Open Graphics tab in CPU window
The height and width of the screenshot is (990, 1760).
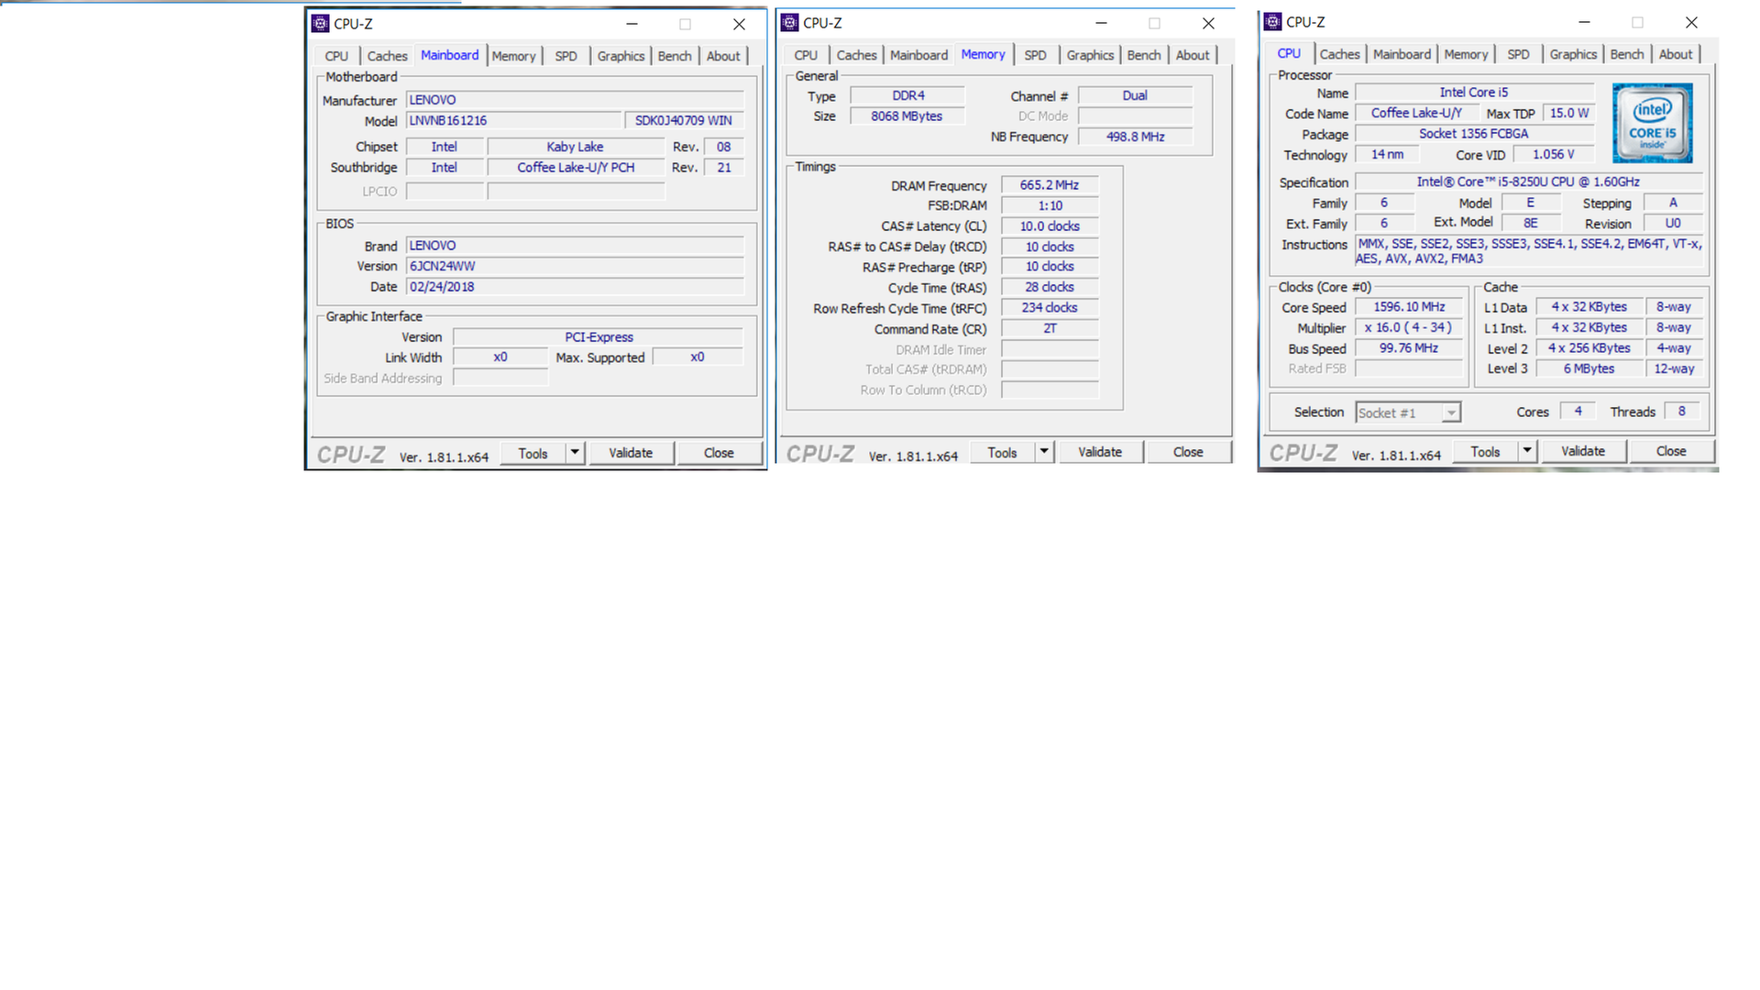pos(1573,54)
